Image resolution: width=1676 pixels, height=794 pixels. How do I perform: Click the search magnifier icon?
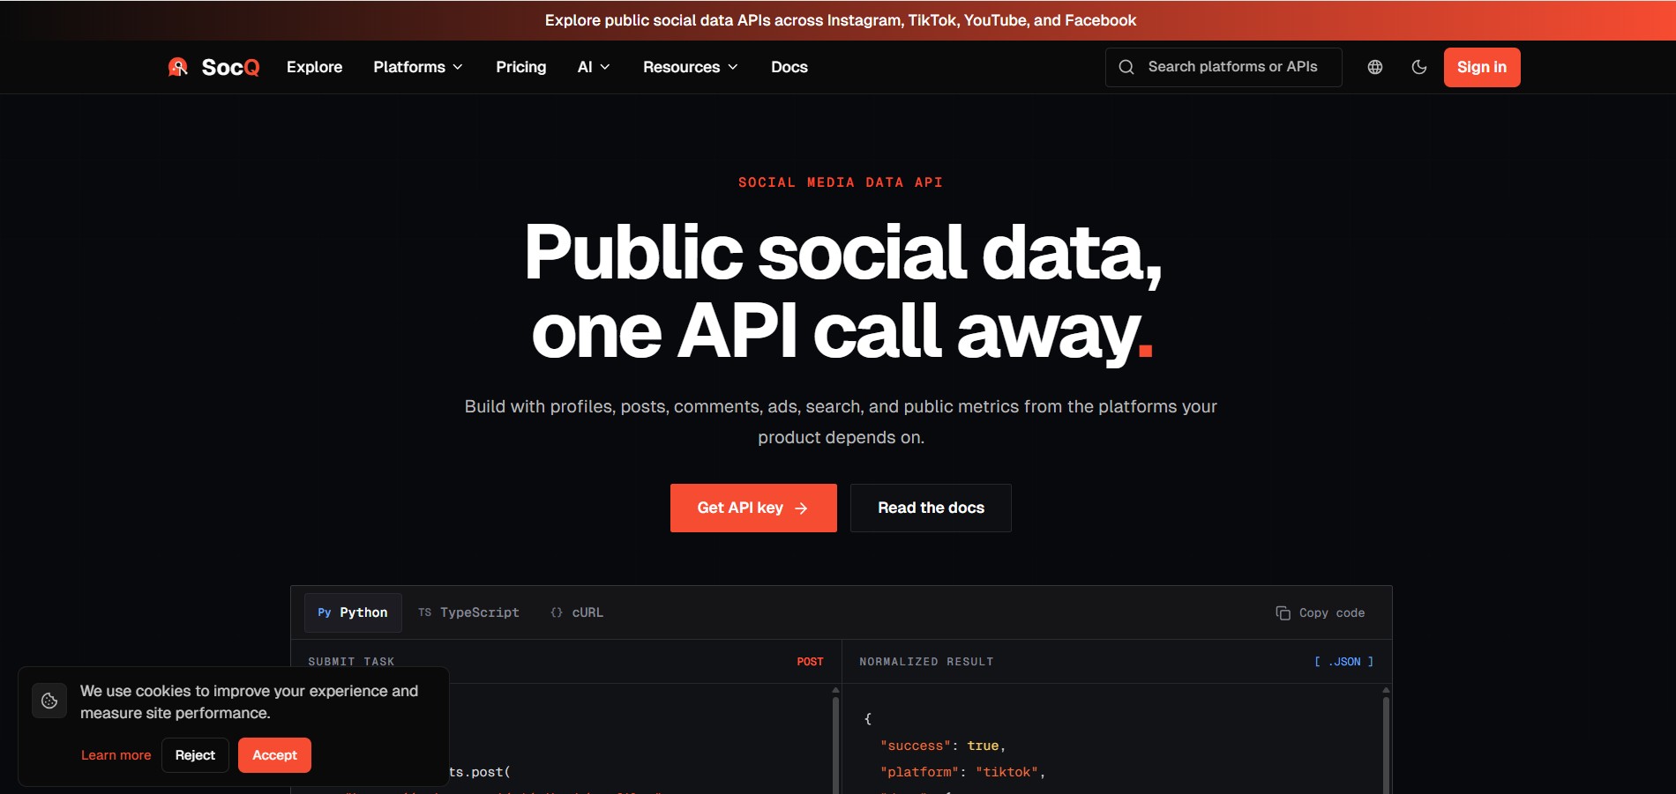coord(1126,67)
